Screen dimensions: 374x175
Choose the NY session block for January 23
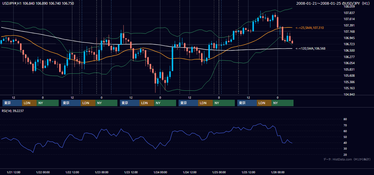point(165,103)
